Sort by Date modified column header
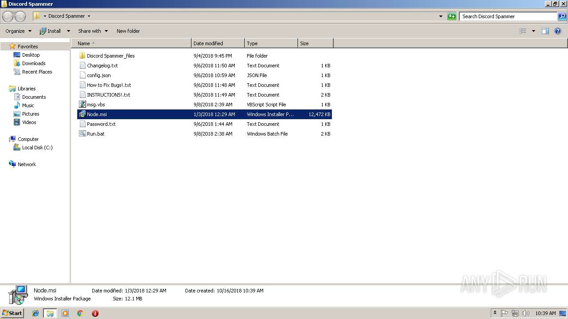This screenshot has height=319, width=568. (x=218, y=43)
